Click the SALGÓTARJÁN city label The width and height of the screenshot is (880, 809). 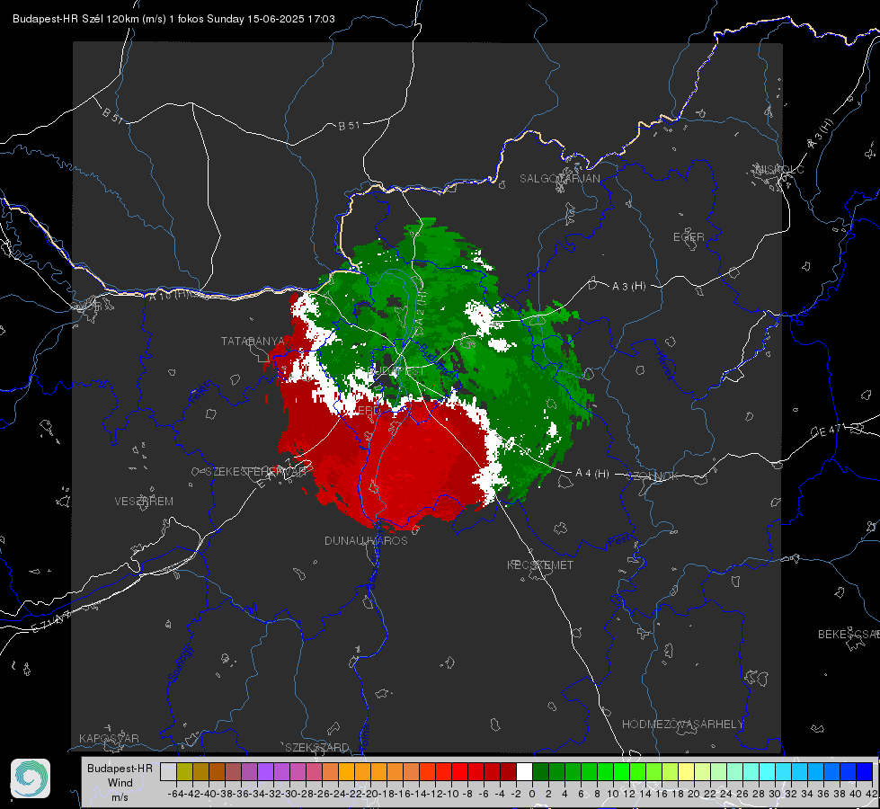[x=559, y=179]
